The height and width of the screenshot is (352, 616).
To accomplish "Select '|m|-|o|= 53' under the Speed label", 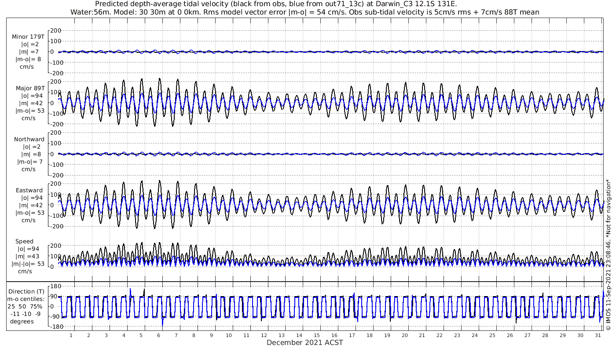I will (x=29, y=264).
